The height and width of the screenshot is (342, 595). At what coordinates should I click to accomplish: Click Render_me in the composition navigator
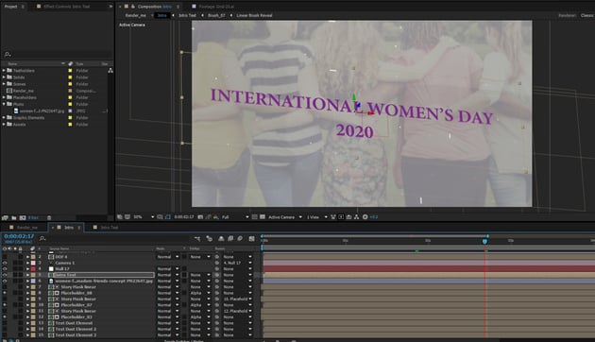point(136,15)
